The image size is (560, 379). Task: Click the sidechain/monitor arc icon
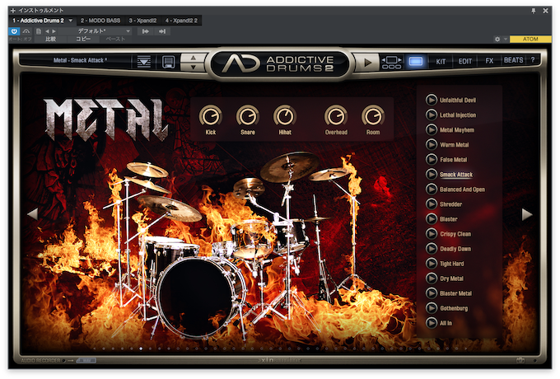26,31
